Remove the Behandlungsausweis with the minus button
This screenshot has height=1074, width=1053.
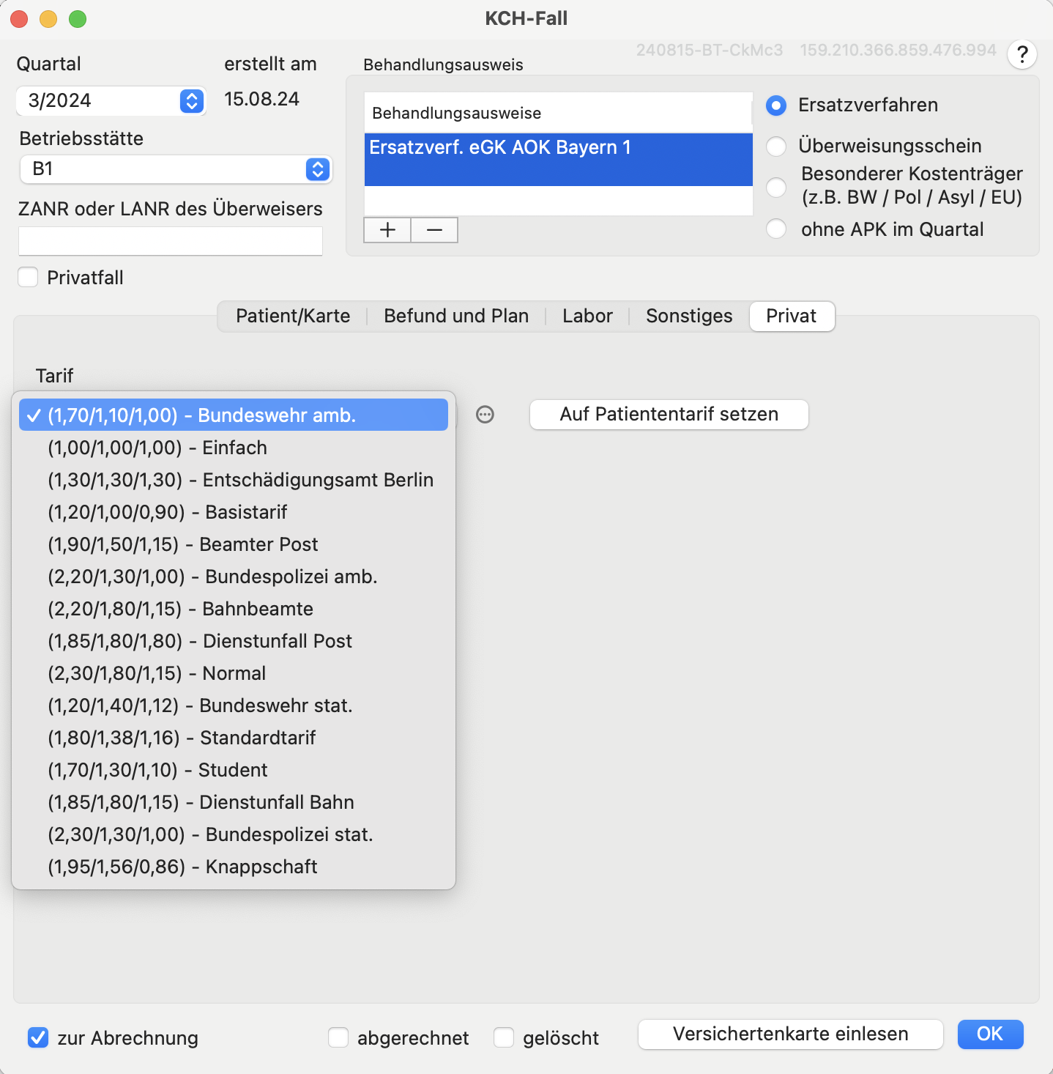pyautogui.click(x=434, y=230)
